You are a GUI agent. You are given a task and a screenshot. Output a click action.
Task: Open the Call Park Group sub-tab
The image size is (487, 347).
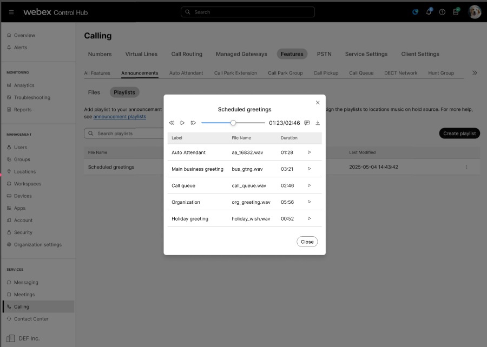285,73
